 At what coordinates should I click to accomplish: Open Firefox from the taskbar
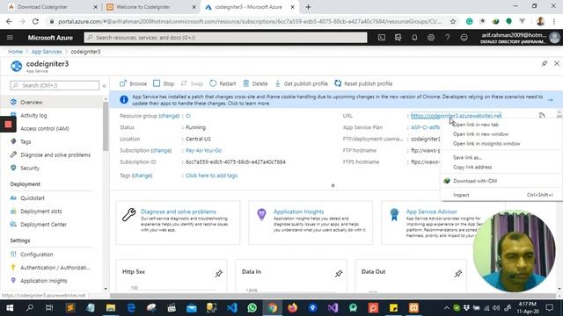click(x=292, y=308)
